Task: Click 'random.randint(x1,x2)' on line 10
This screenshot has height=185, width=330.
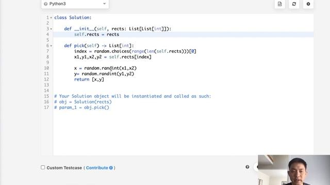Action: (110, 68)
